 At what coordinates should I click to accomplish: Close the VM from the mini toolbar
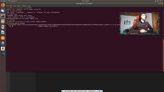click(101, 91)
